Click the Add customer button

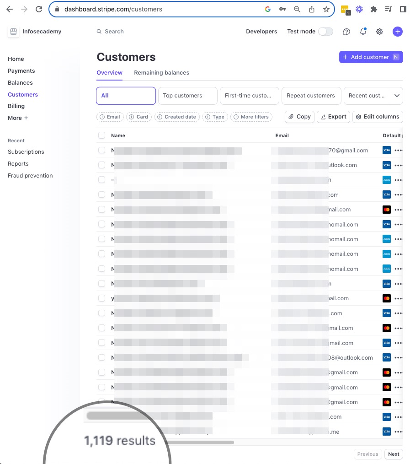[x=371, y=57]
